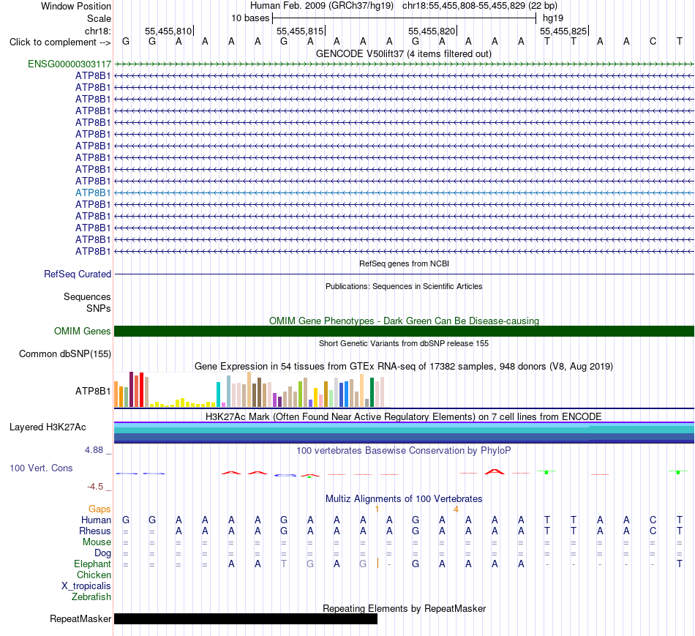This screenshot has height=636, width=695.
Task: Click the X_tropicalis species row label
Action: 86,586
